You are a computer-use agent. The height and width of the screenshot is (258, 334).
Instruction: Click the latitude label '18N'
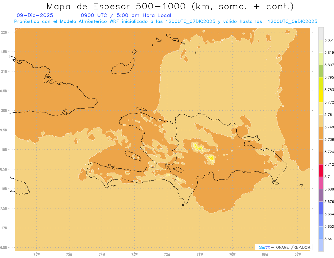coord(4,189)
